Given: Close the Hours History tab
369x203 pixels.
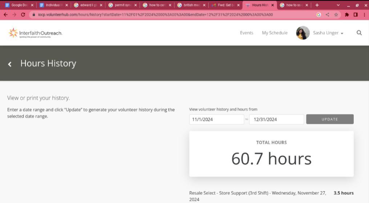Looking at the screenshot, I should (272, 5).
